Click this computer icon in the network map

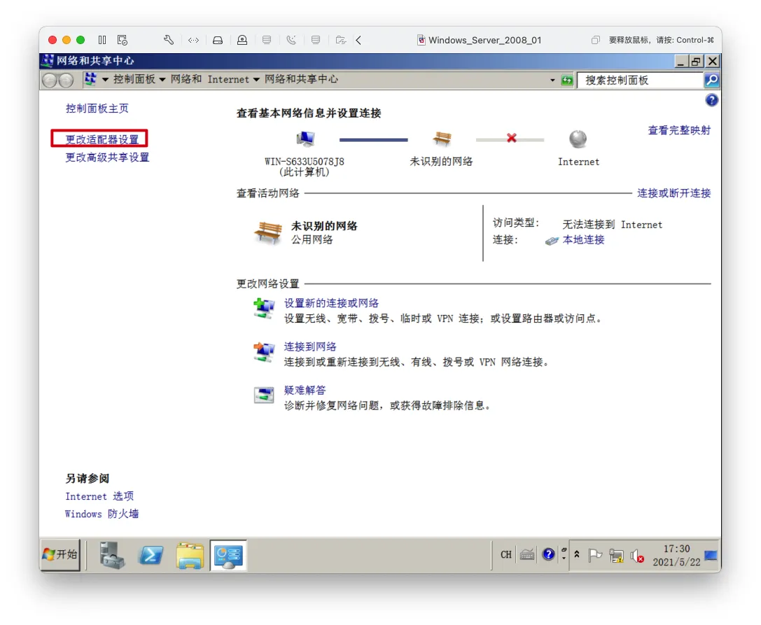click(305, 139)
